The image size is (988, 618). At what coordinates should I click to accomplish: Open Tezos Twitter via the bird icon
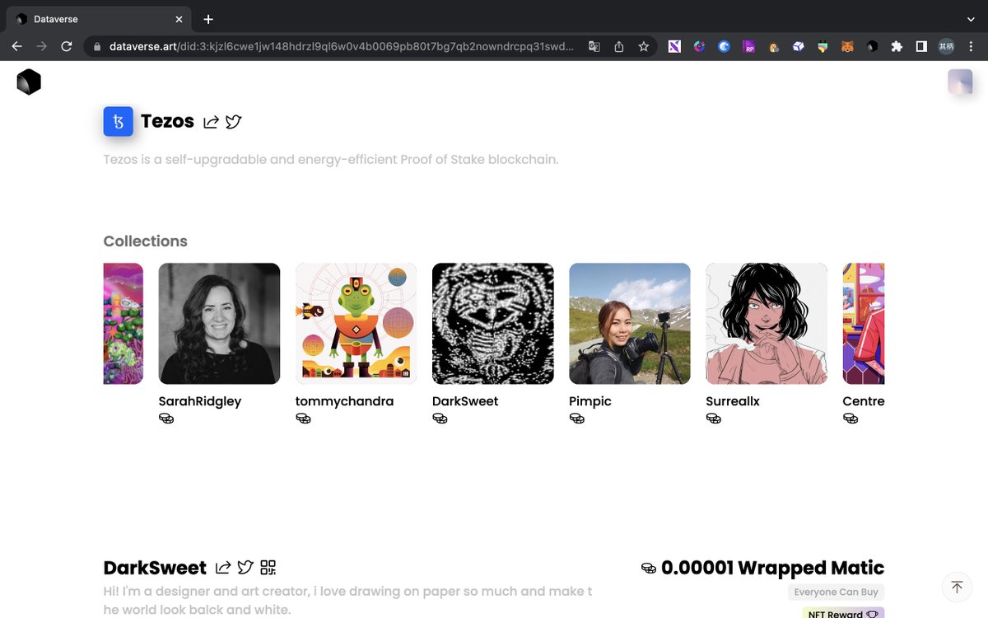point(233,121)
